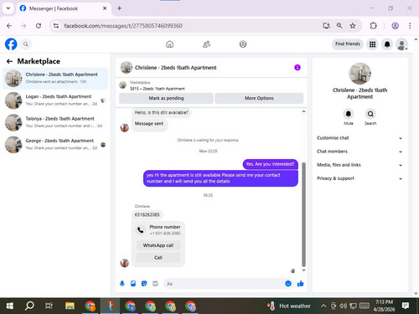Image resolution: width=419 pixels, height=314 pixels.
Task: Open the Facebook logo home link
Action: [11, 44]
